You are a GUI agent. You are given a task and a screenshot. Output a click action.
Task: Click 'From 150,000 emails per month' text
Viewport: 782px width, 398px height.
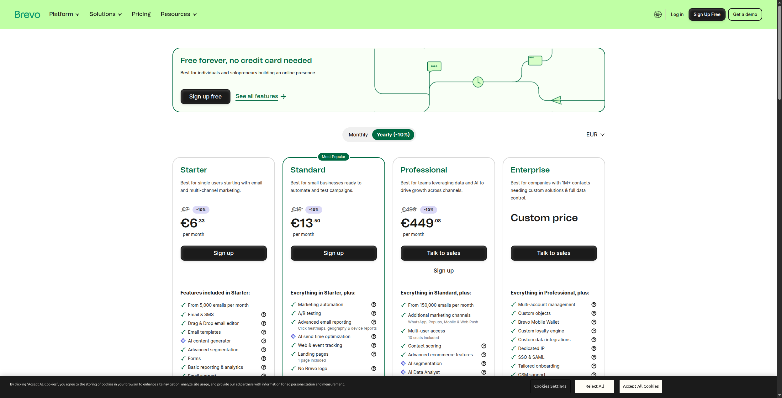click(441, 305)
